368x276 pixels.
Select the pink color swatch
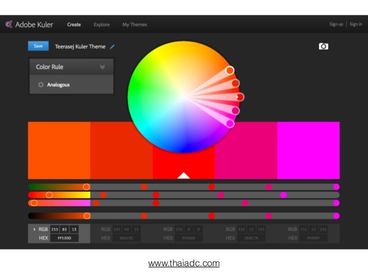click(246, 150)
